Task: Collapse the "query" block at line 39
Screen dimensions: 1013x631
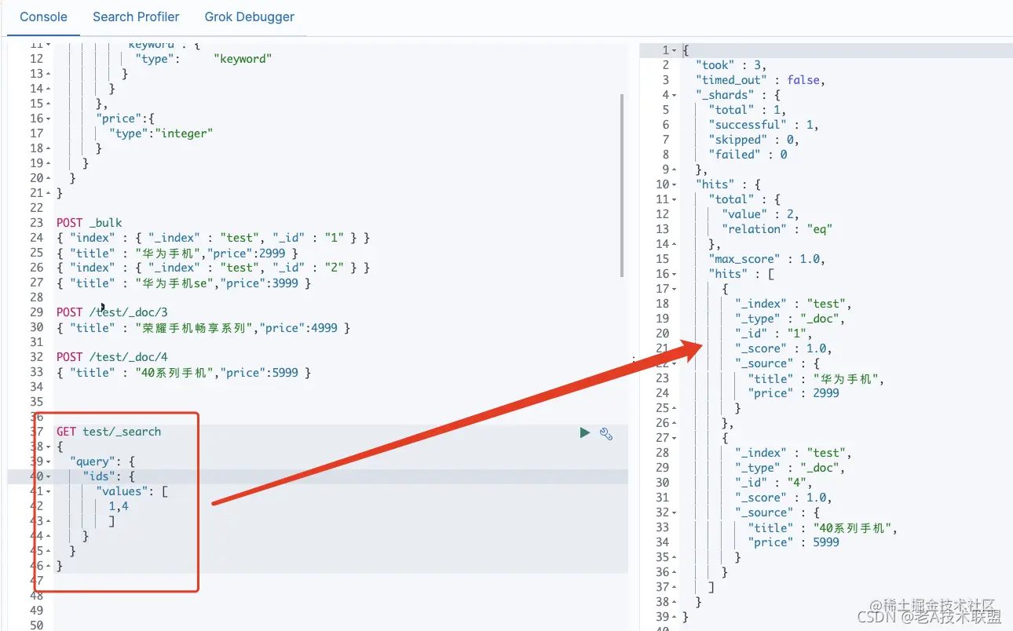Action: pyautogui.click(x=49, y=461)
